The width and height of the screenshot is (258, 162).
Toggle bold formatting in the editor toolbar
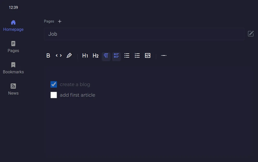[x=48, y=55]
